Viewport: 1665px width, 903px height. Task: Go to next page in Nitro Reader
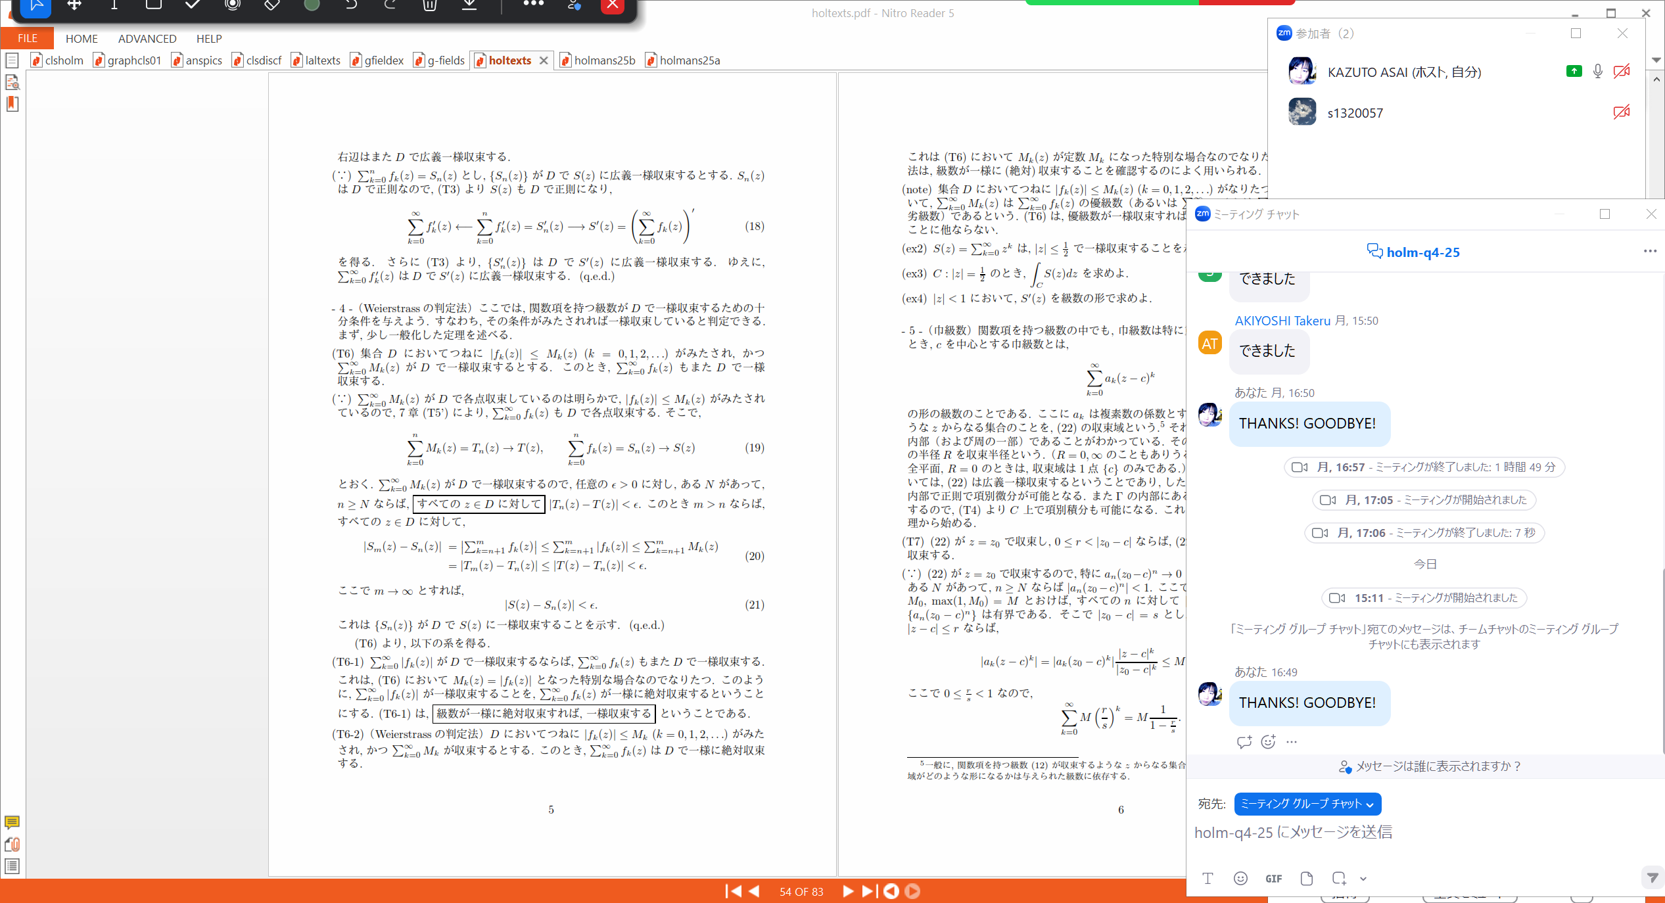847,891
